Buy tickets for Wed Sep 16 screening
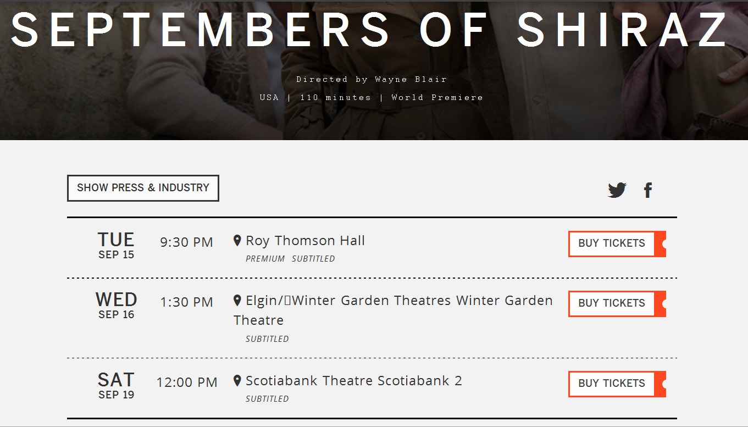 tap(612, 303)
